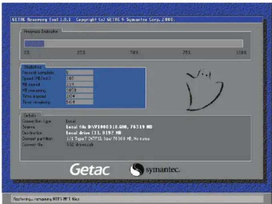Image resolution: width=272 pixels, height=204 pixels.
Task: Click the Percent complete value field
Action: pos(80,72)
